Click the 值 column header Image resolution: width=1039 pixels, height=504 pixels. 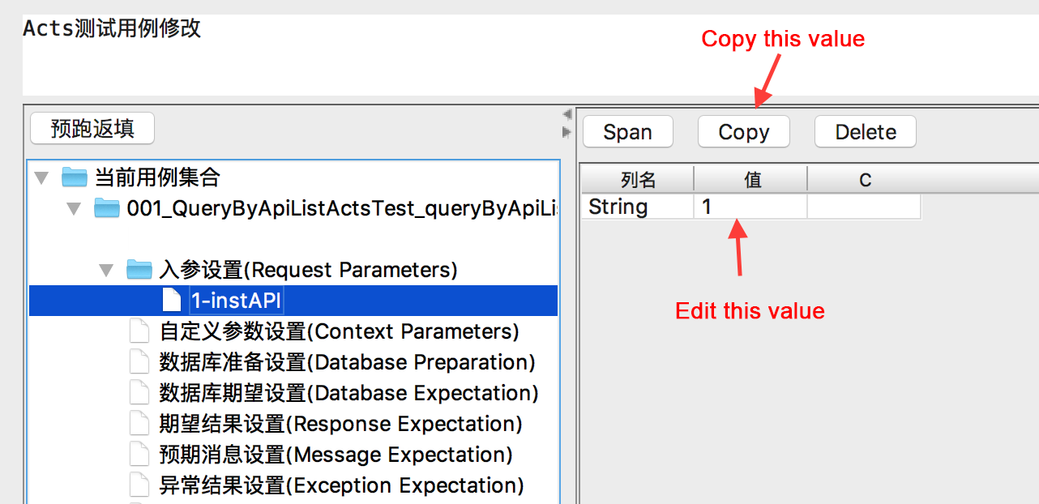[751, 179]
